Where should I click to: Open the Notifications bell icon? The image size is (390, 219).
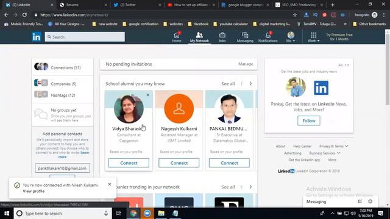tap(268, 37)
